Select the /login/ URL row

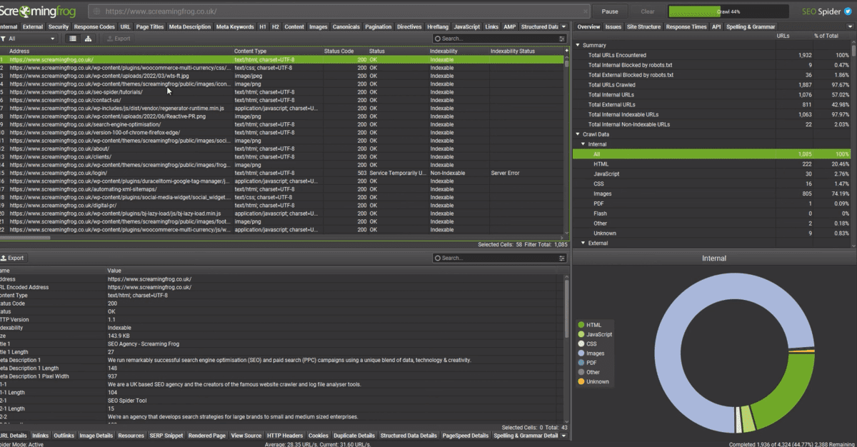click(x=282, y=173)
